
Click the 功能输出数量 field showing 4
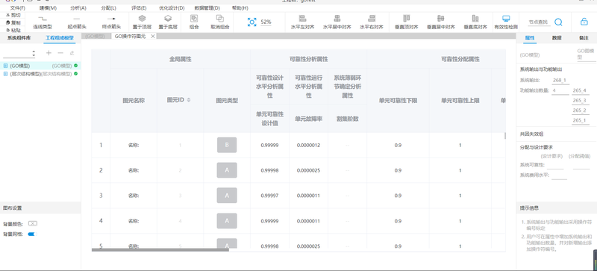point(560,91)
